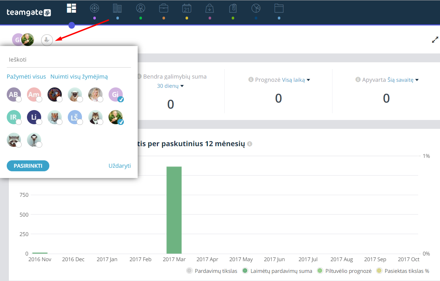This screenshot has width=440, height=281.
Task: Click the shopping bag download icon
Action: pos(210,8)
